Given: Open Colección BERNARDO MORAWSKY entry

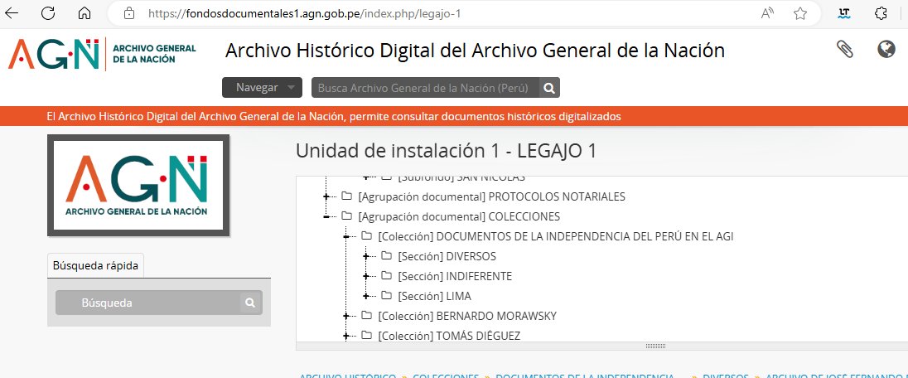Looking at the screenshot, I should click(x=467, y=316).
